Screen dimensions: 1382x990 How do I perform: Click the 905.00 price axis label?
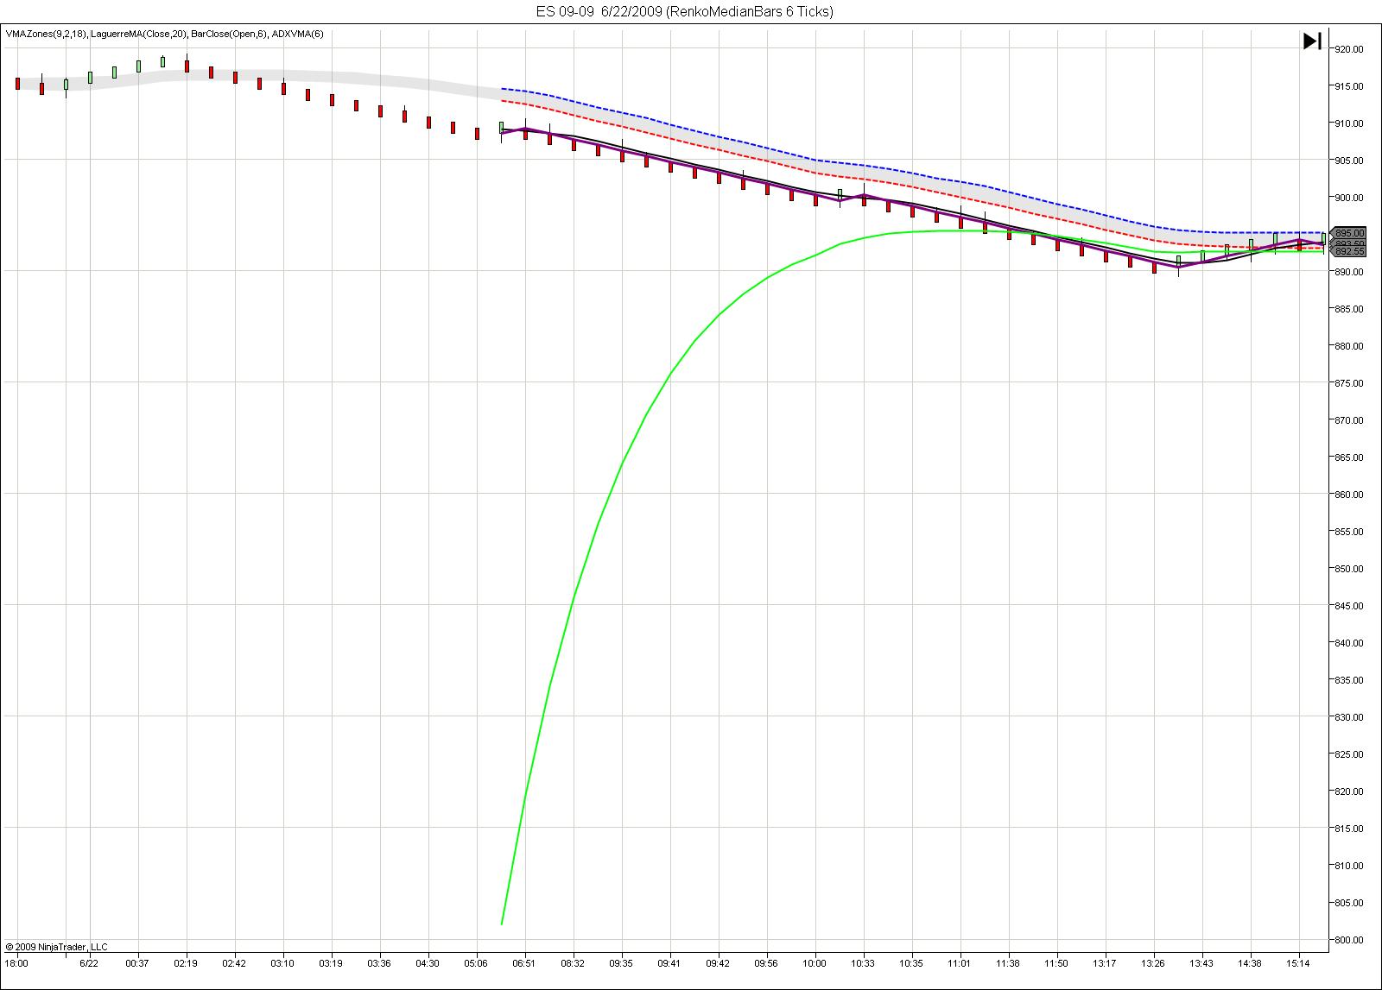[1349, 161]
